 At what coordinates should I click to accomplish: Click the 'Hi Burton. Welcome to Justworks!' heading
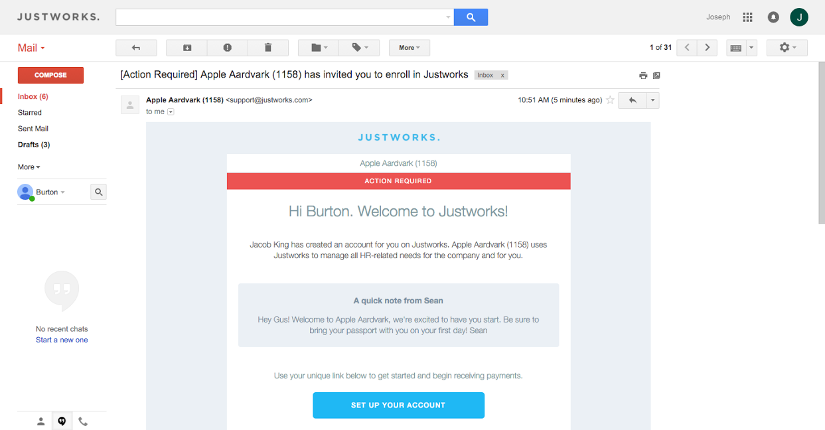tap(398, 212)
